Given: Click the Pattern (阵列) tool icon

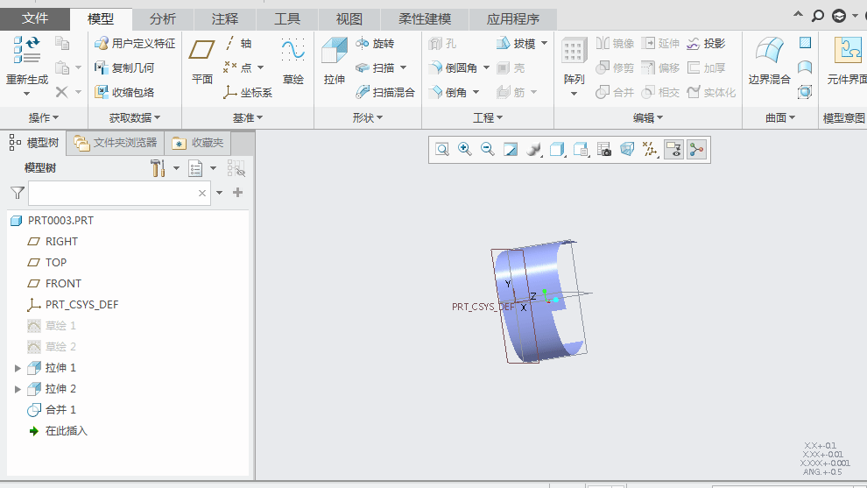Looking at the screenshot, I should [x=574, y=51].
